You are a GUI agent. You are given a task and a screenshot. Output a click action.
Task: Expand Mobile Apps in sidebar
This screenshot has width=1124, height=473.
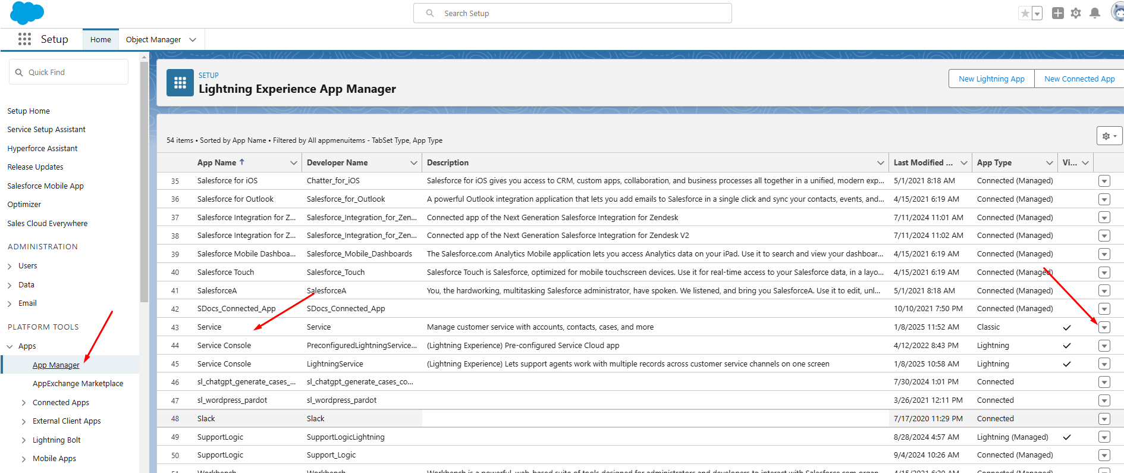pyautogui.click(x=24, y=459)
